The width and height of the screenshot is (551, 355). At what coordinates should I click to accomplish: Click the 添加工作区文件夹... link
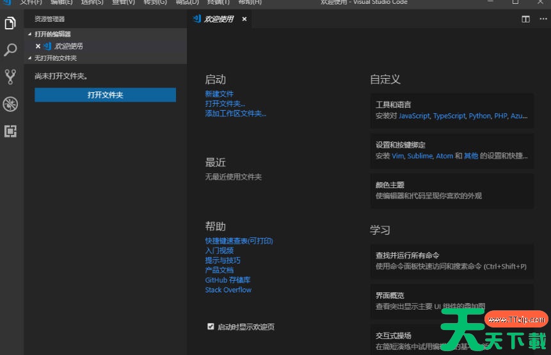point(236,114)
